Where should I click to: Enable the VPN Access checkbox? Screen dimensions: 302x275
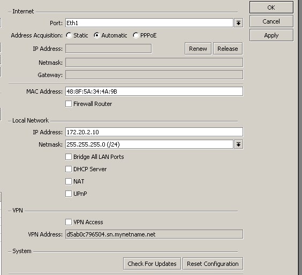click(69, 222)
